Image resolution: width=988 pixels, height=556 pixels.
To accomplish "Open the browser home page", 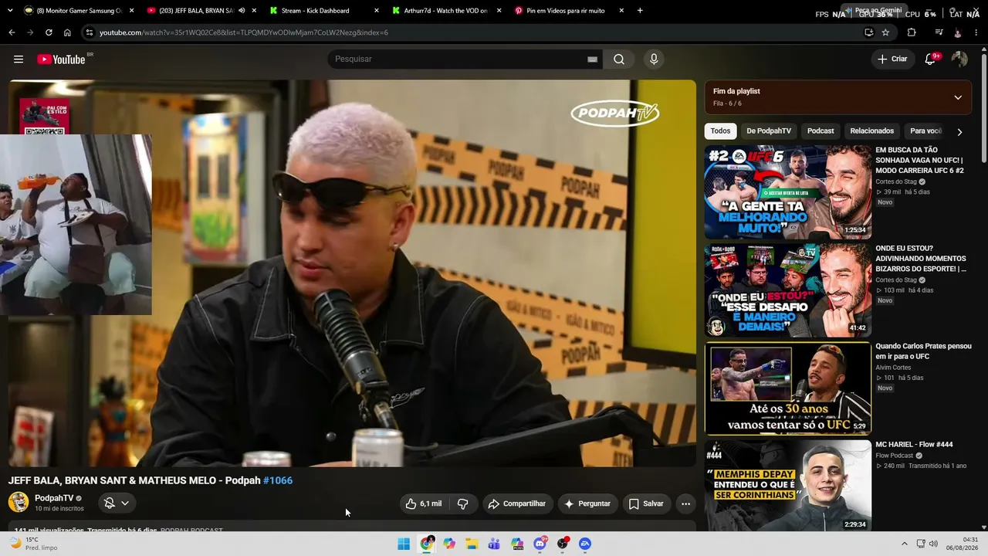I will click(x=67, y=32).
